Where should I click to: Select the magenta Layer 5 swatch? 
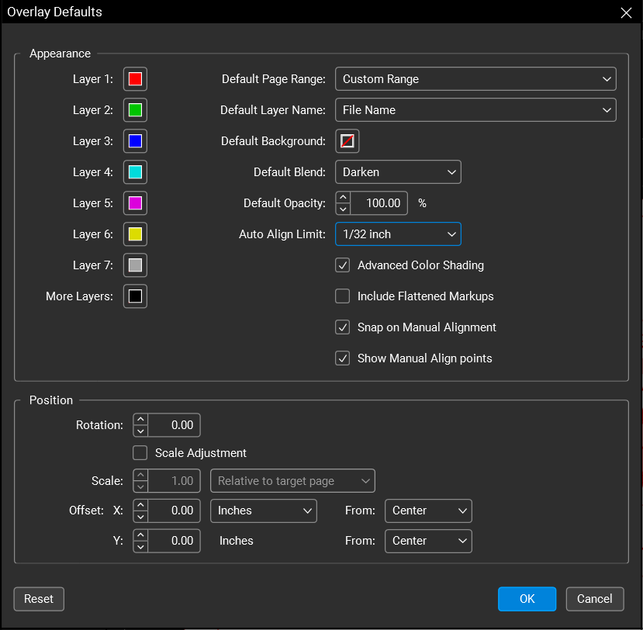point(135,203)
